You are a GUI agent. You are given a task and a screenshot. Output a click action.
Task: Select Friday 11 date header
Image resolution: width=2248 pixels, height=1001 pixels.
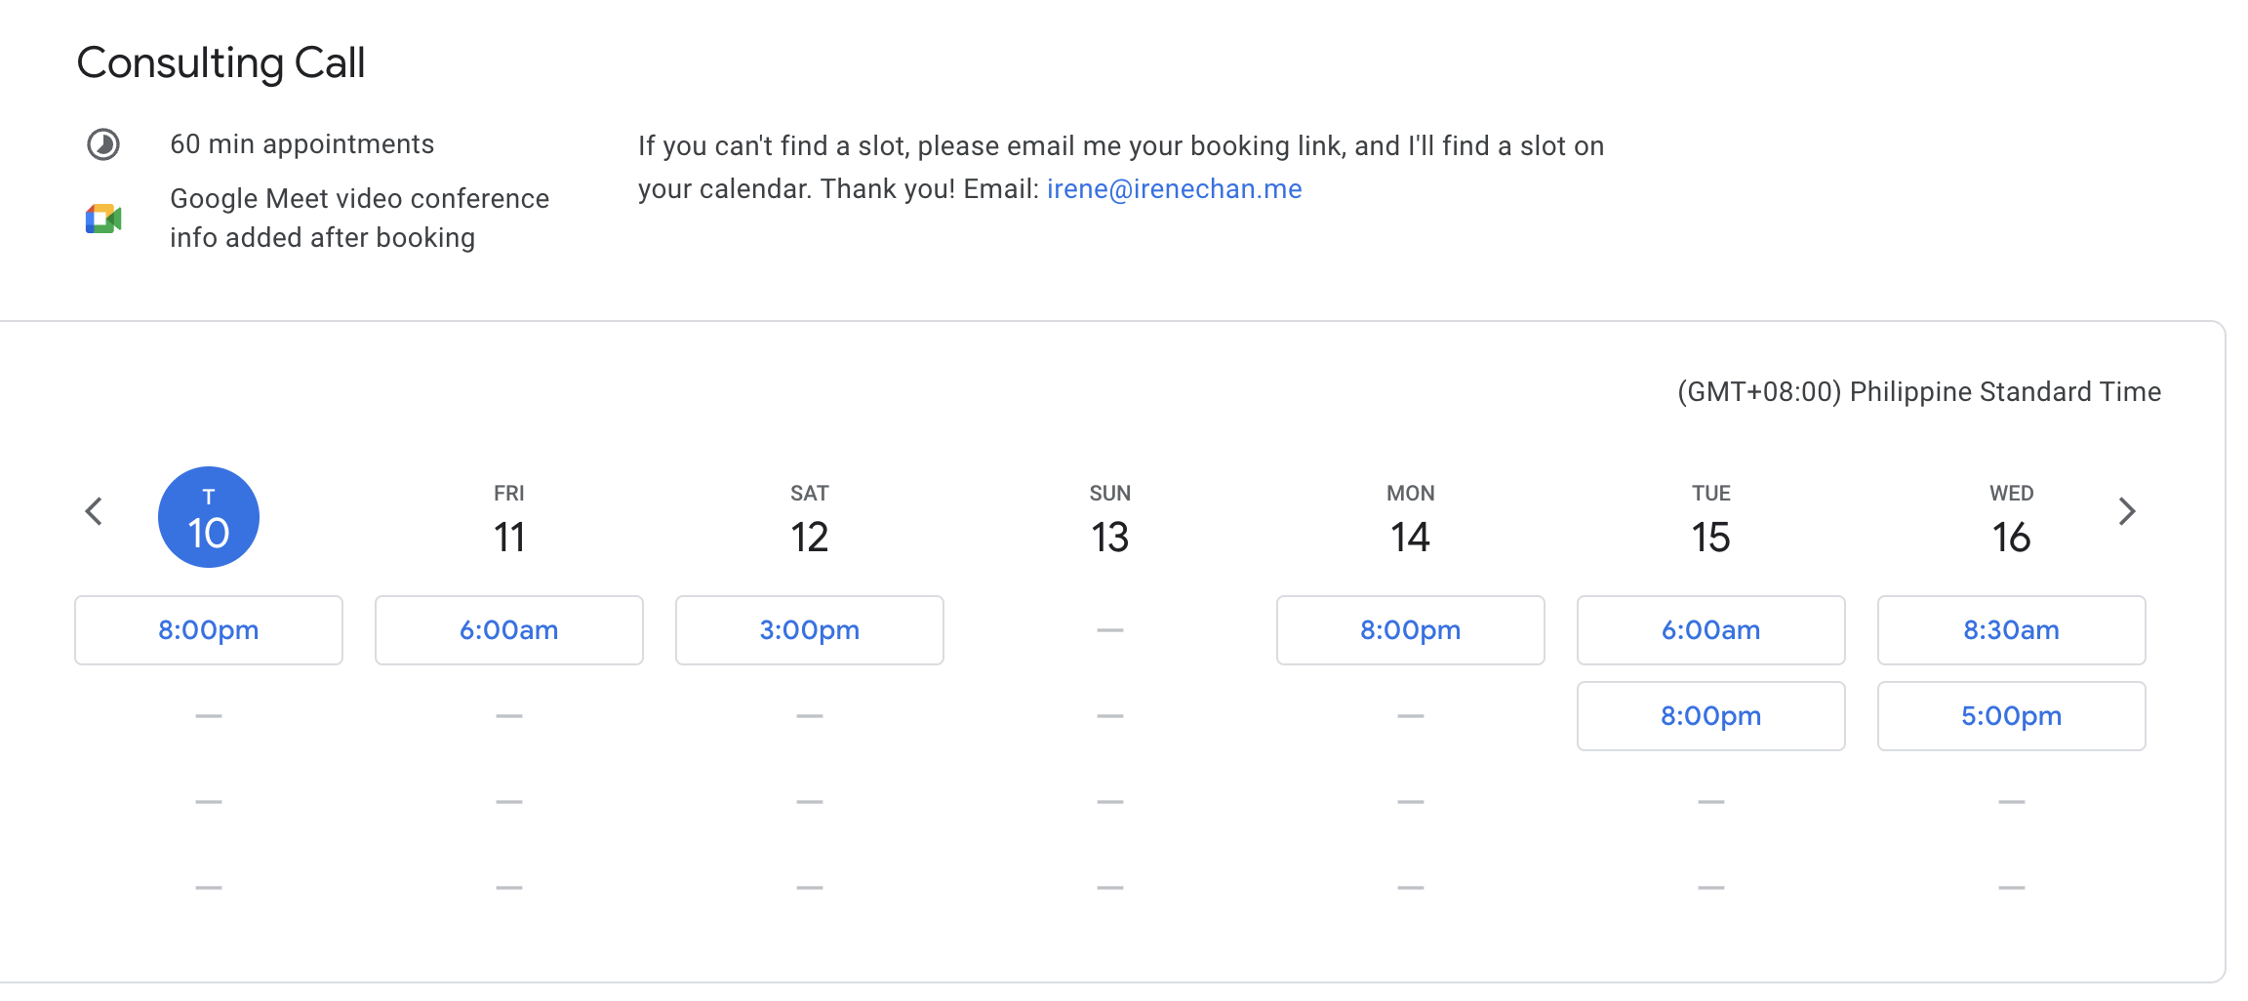tap(509, 520)
